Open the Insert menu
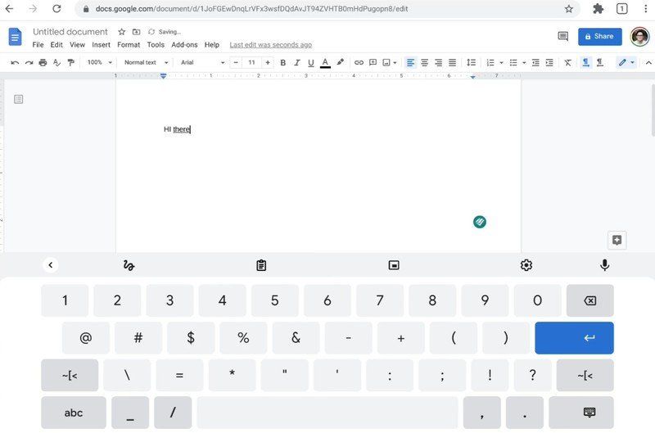 101,45
